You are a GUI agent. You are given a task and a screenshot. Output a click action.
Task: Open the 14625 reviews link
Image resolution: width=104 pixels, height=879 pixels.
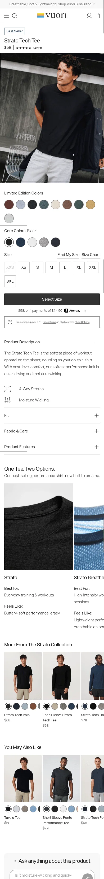coord(37,48)
